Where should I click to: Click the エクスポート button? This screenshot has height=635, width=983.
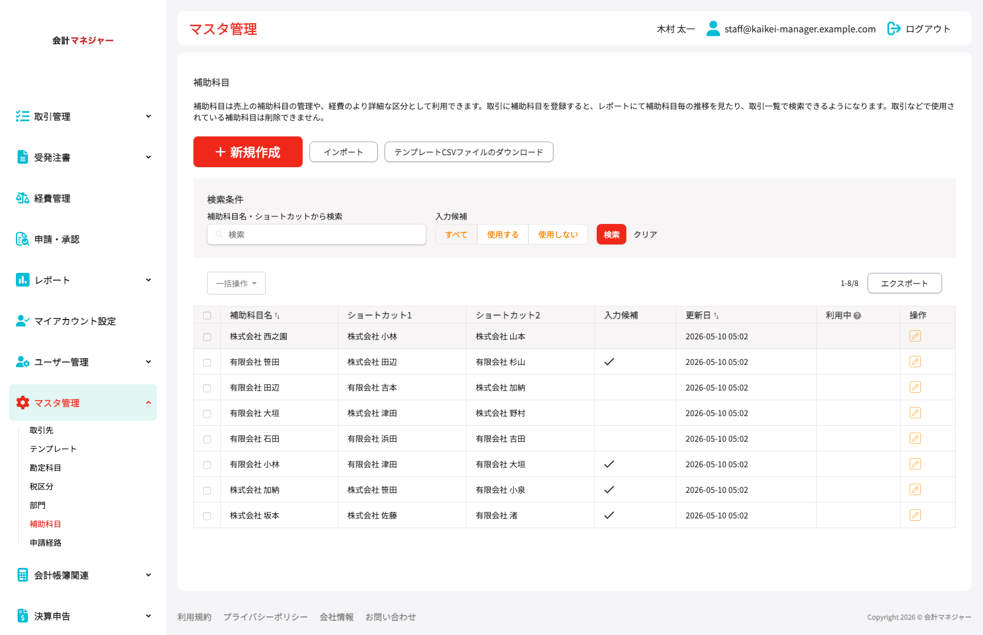pos(904,283)
